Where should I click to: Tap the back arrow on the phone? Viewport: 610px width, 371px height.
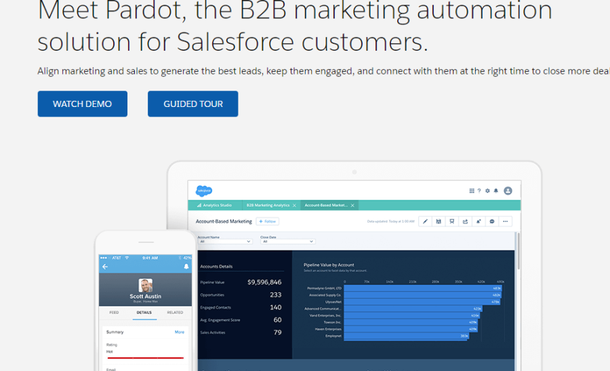point(105,267)
